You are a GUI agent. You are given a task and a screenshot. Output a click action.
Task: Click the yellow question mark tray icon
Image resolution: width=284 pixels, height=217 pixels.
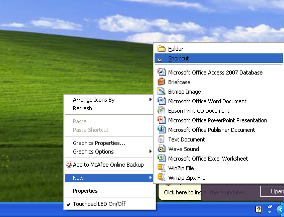pos(258,209)
